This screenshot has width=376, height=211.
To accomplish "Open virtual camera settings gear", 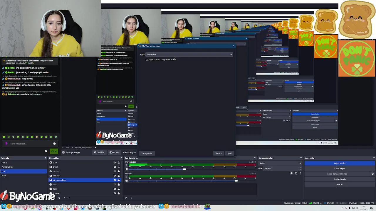I will coord(372,174).
